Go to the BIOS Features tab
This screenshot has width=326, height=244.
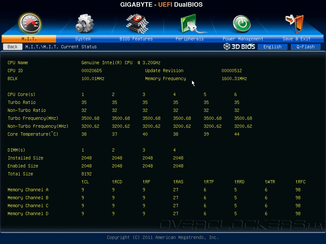click(x=136, y=39)
